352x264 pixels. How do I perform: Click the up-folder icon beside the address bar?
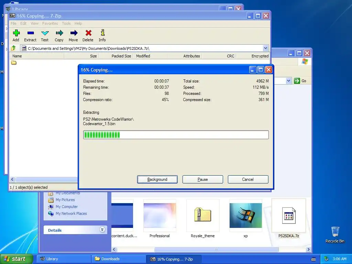(13, 48)
